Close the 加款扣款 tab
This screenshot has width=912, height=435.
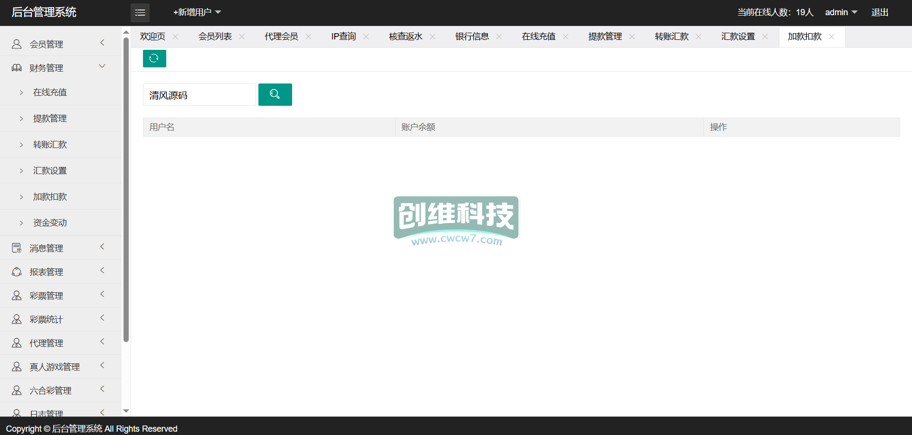tap(831, 37)
